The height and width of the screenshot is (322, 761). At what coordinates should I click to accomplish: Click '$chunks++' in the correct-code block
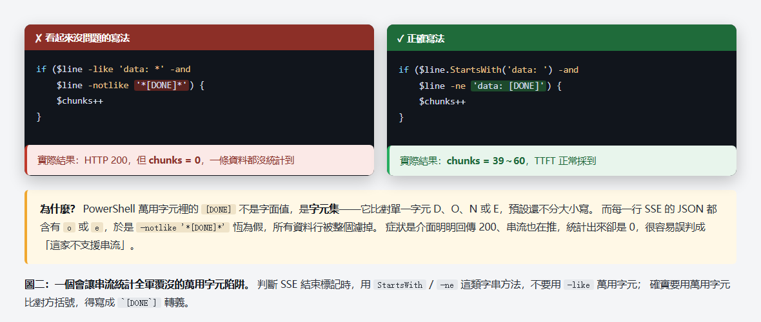[442, 101]
